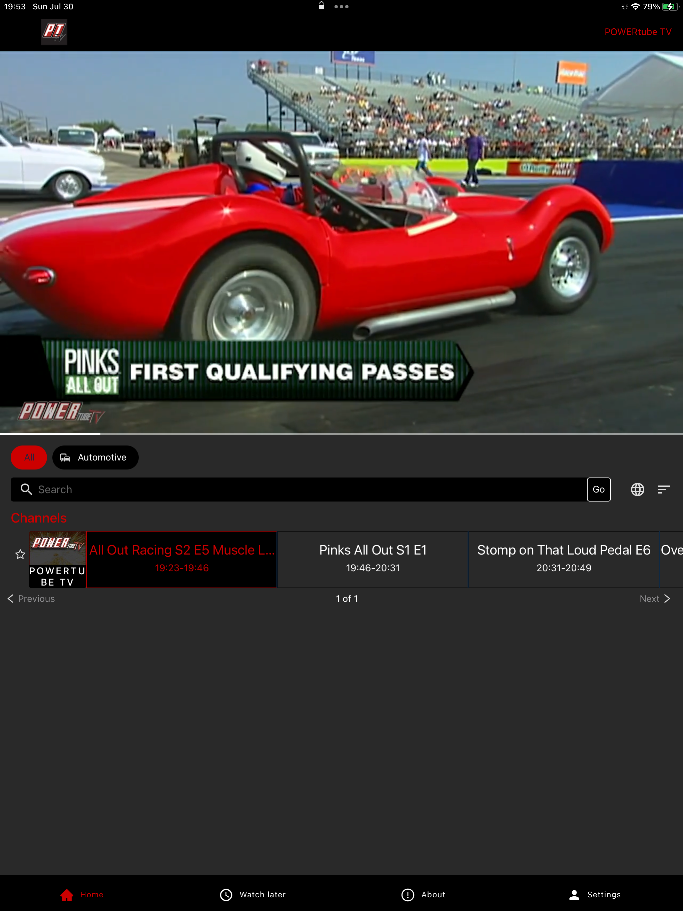Image resolution: width=683 pixels, height=911 pixels.
Task: Favorite POWERtube TV channel with star icon
Action: click(x=20, y=554)
